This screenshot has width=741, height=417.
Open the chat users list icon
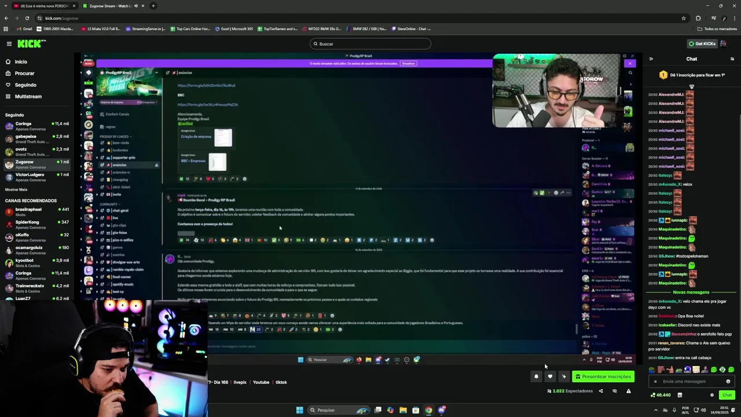click(x=732, y=58)
